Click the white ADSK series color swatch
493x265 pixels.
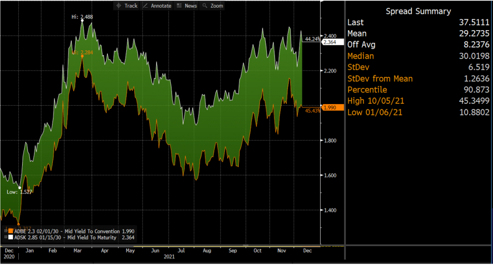[11, 237]
